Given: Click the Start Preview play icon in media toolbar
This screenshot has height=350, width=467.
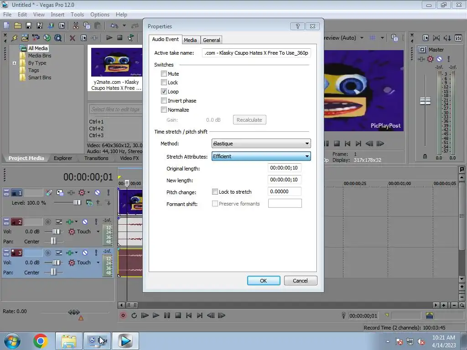Looking at the screenshot, I should (109, 38).
